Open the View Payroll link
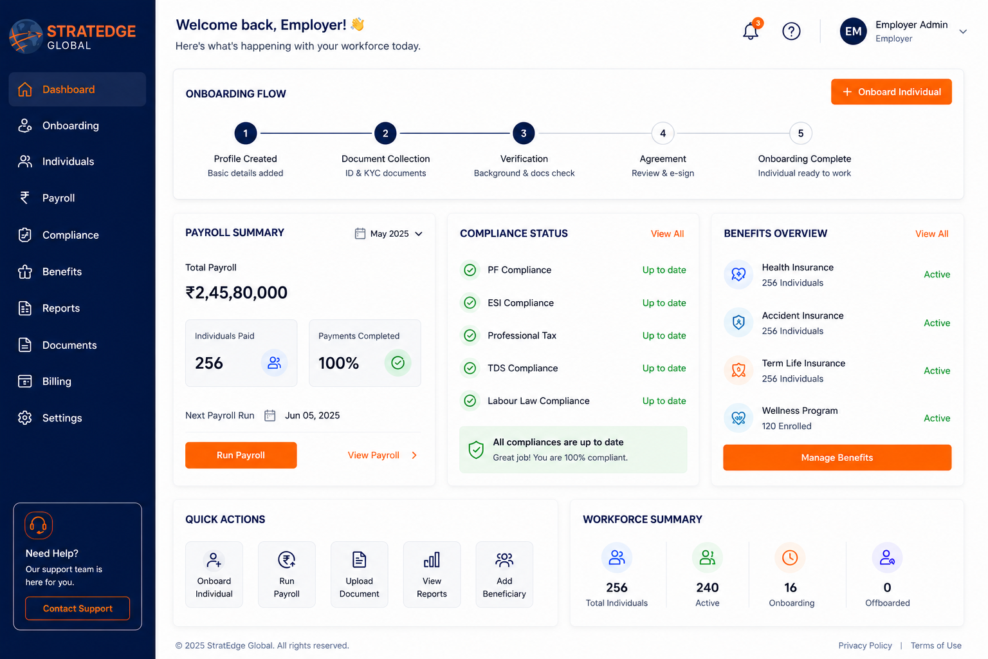The width and height of the screenshot is (988, 659). pos(374,455)
